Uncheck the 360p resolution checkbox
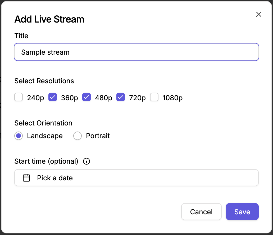 53,97
